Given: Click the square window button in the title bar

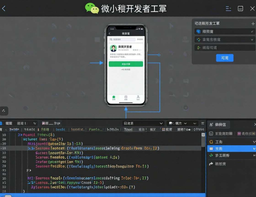Looking at the screenshot, I should click(x=240, y=9).
